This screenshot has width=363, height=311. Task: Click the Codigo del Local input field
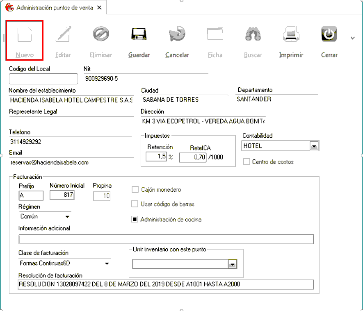click(43, 79)
